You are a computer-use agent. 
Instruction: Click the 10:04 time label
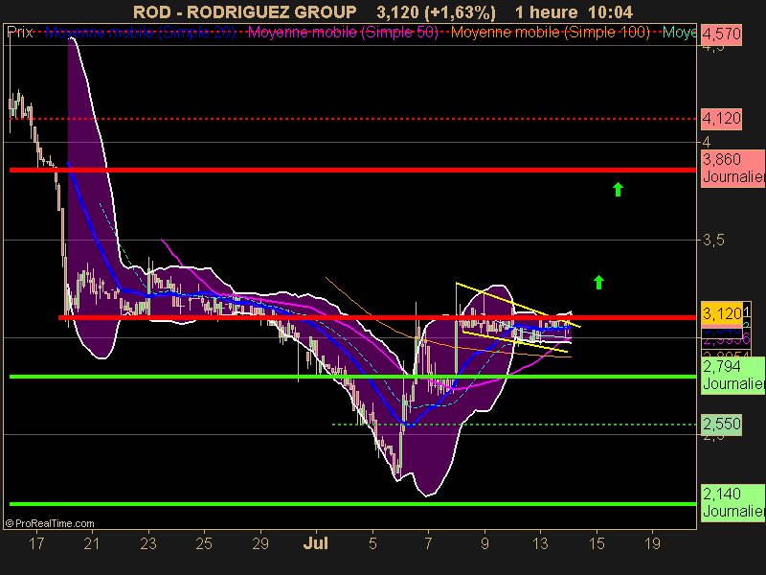611,12
